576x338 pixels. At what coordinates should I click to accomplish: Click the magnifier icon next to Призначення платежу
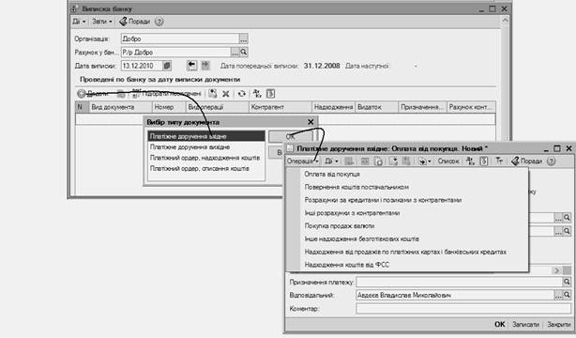[567, 282]
